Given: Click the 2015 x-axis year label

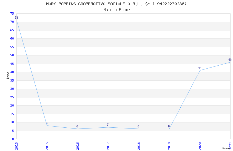Looking at the screenshot, I should [x=47, y=146].
